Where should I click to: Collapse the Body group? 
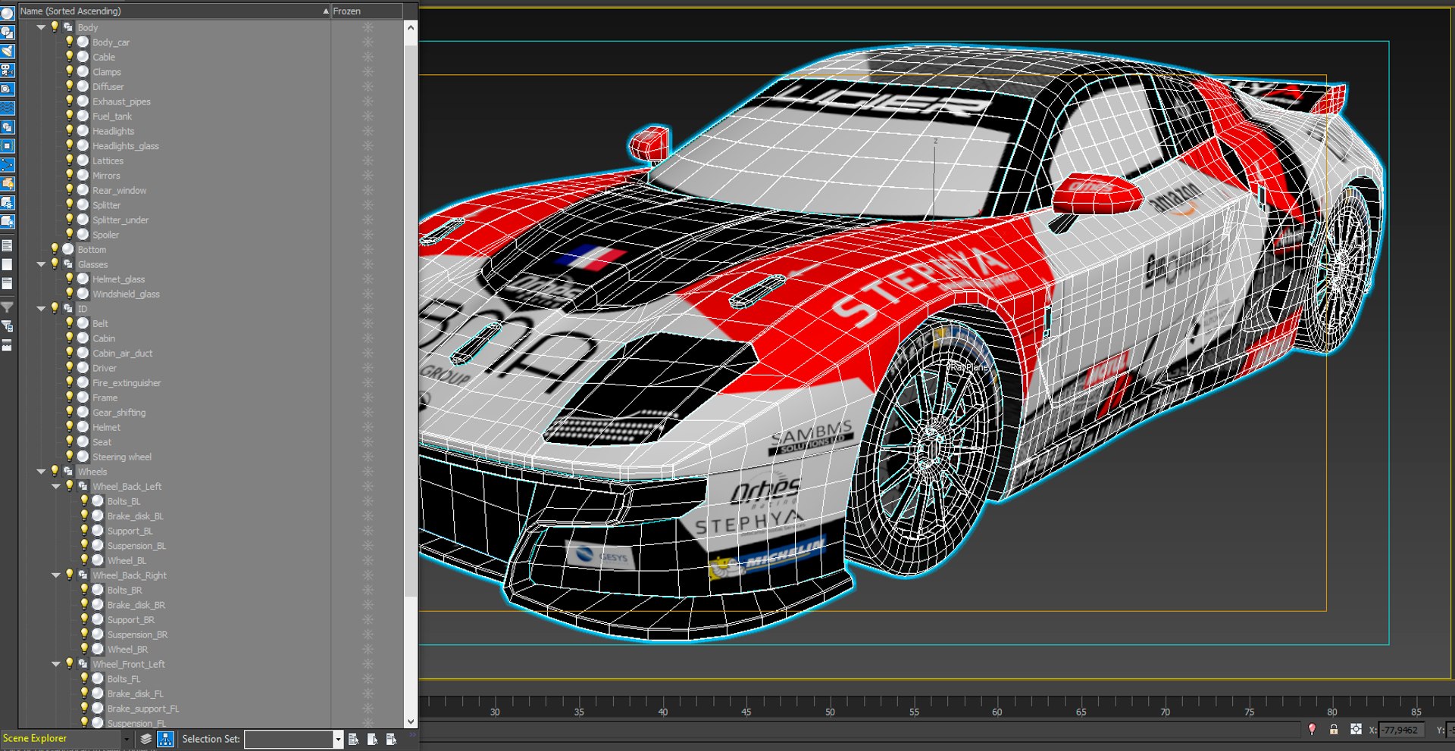click(x=41, y=27)
